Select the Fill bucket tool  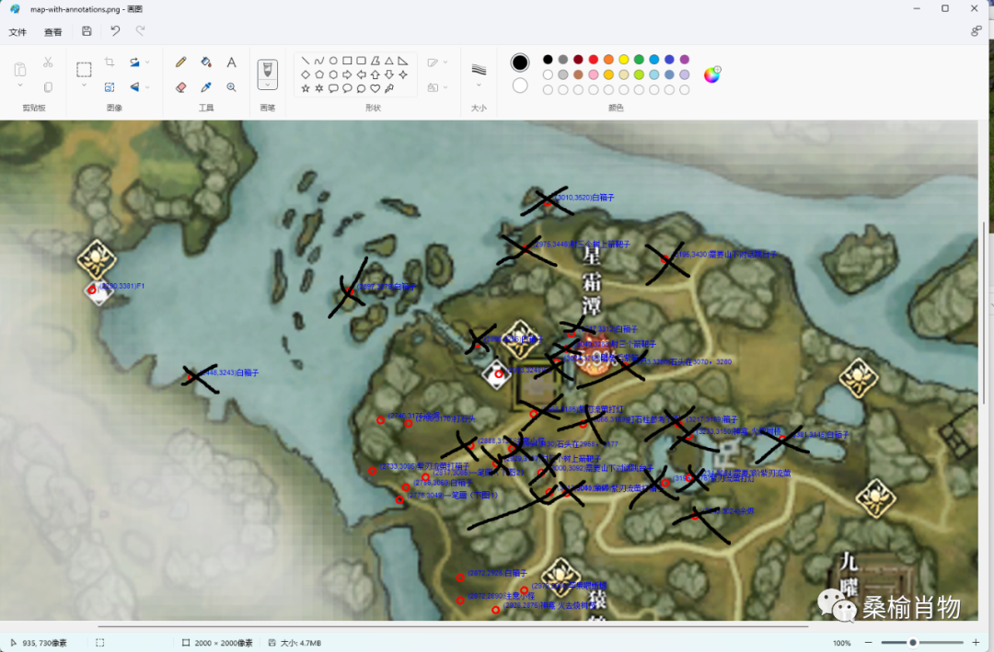[206, 63]
